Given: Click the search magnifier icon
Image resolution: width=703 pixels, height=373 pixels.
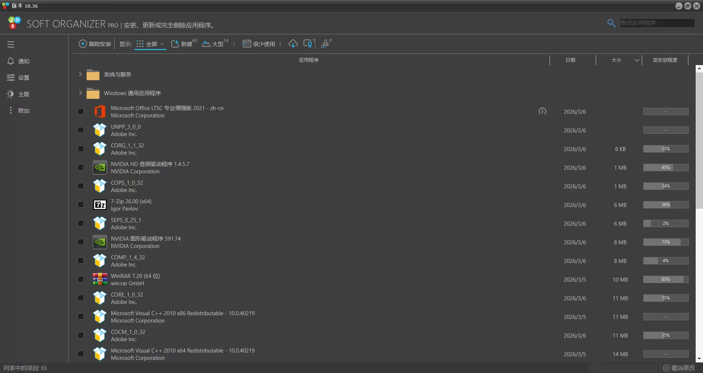Looking at the screenshot, I should click(x=611, y=23).
